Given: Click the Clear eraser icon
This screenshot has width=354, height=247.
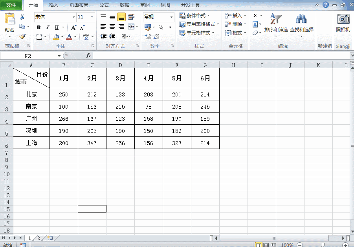Looking at the screenshot, I should click(255, 33).
